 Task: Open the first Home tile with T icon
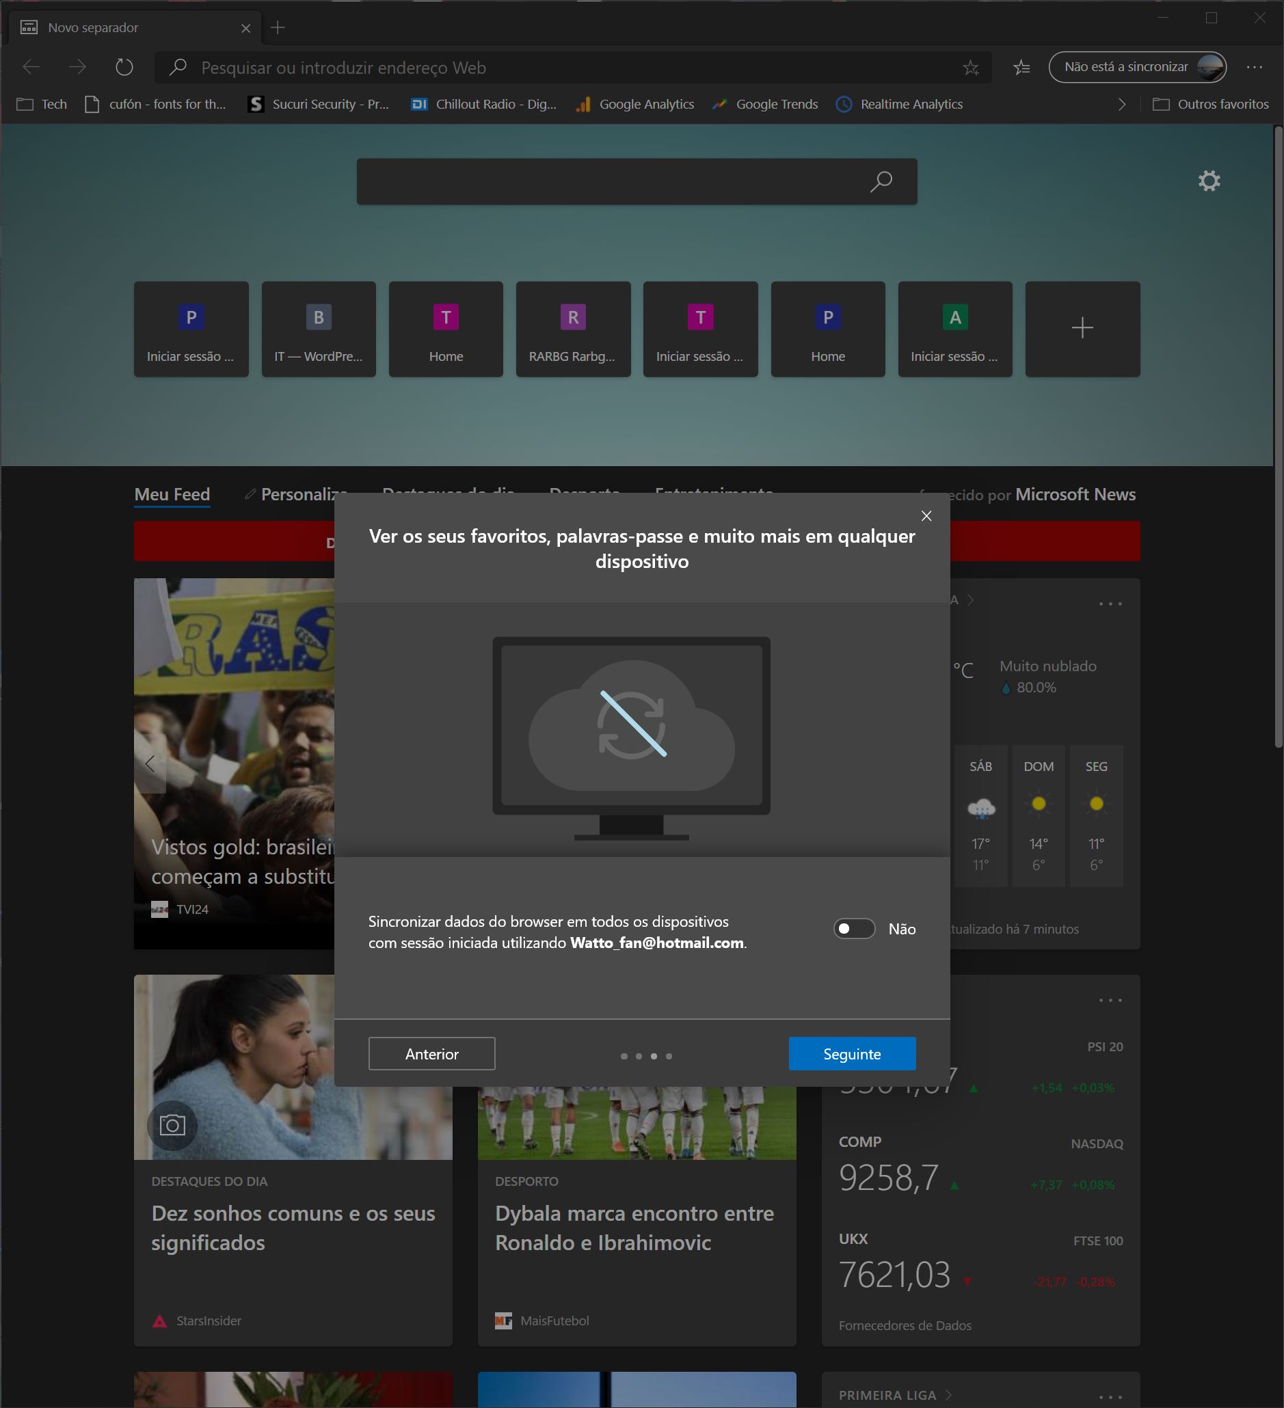click(x=446, y=329)
